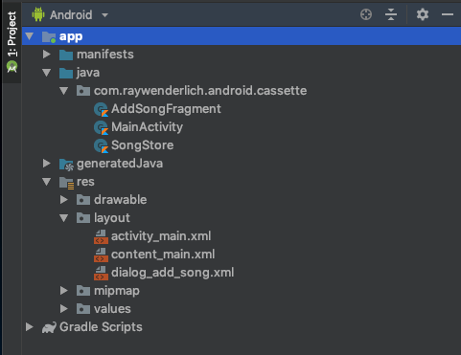Click the Collapse All icon
The height and width of the screenshot is (355, 461).
tap(391, 14)
